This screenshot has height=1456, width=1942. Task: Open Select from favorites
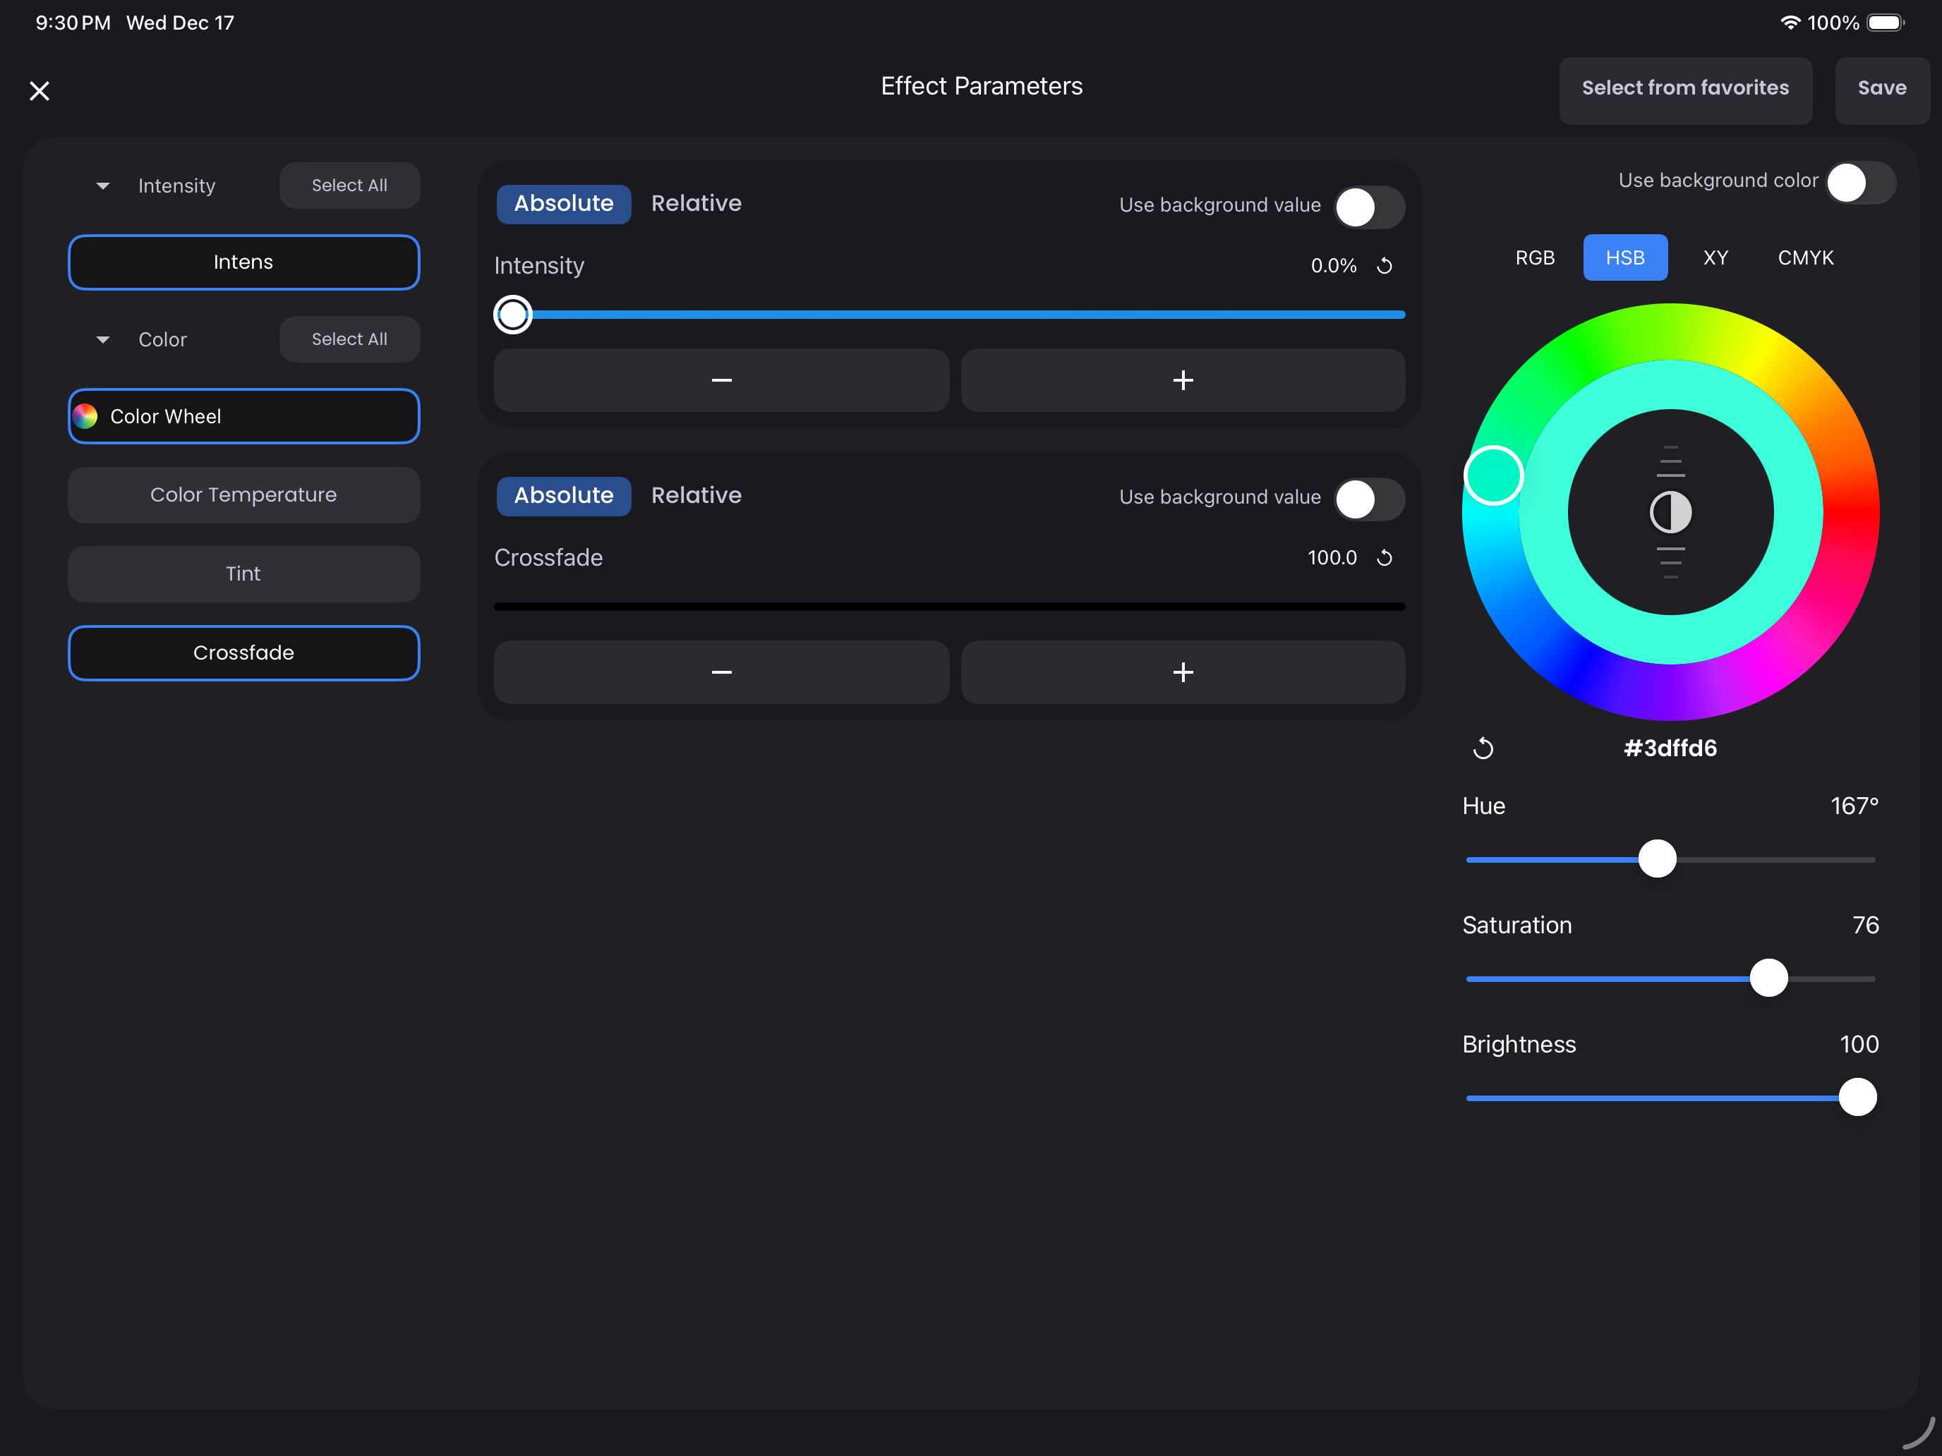point(1684,89)
